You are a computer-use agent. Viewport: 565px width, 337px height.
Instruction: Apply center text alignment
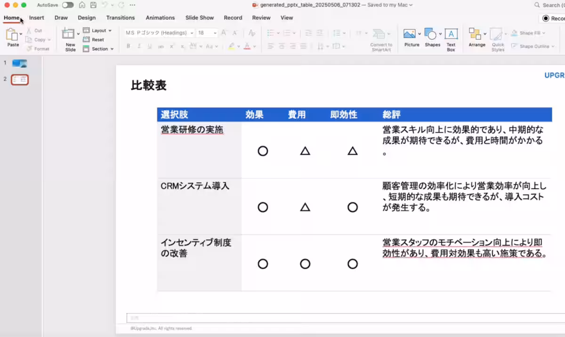coord(281,46)
